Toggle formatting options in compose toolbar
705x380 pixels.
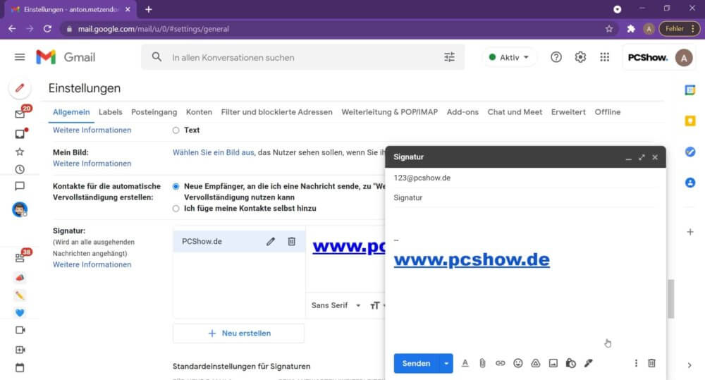(x=465, y=363)
